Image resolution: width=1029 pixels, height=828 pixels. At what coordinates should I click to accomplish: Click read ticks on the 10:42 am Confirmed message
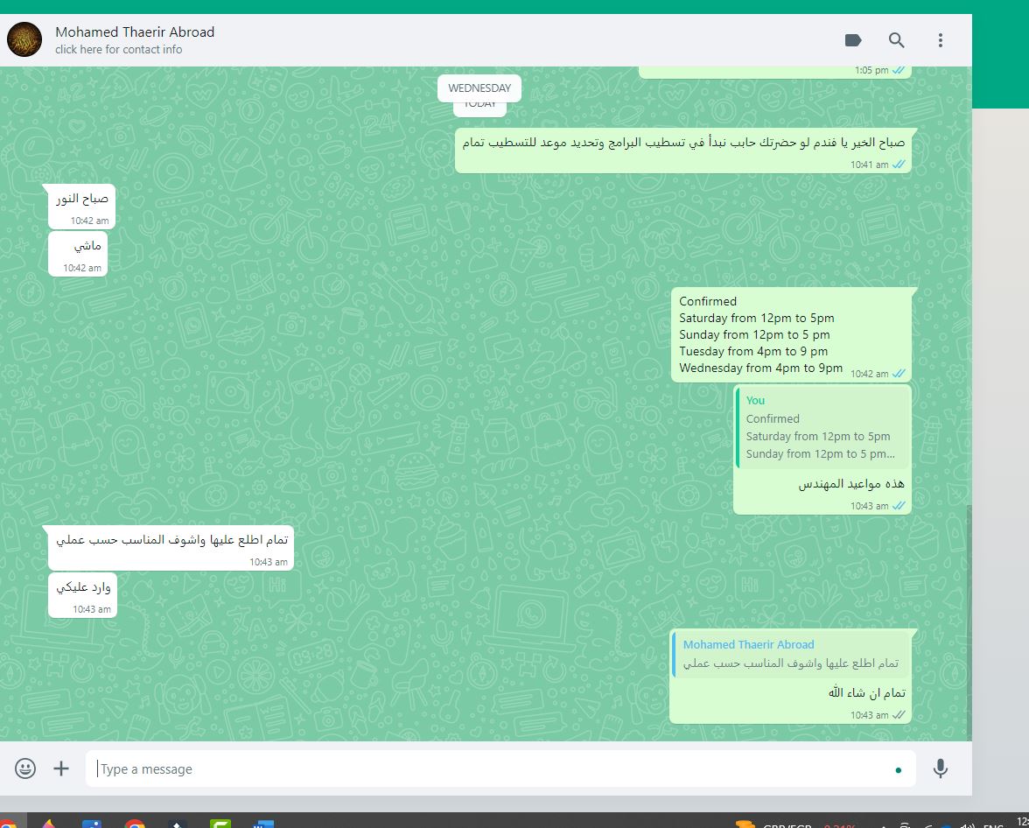click(899, 373)
